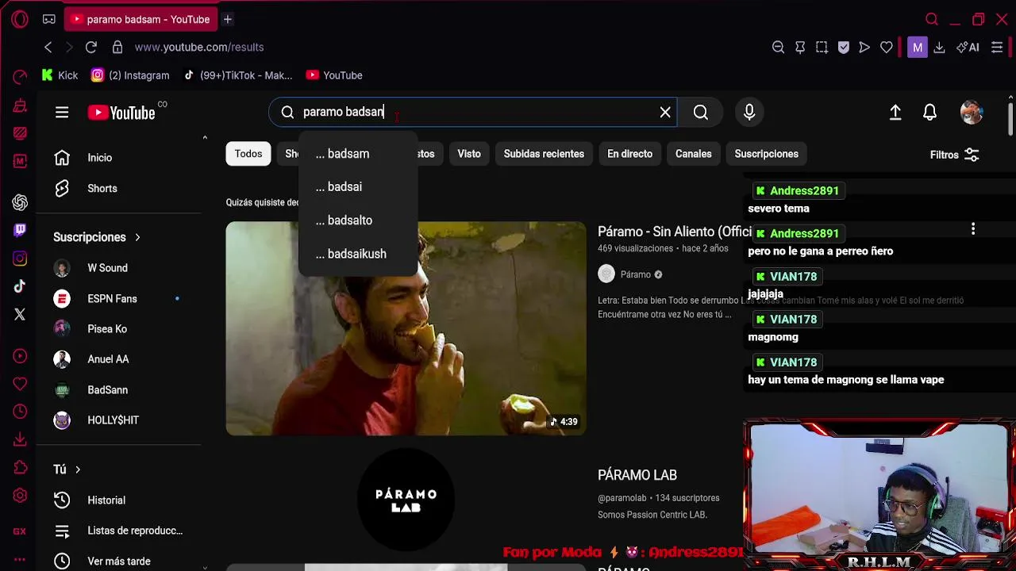The height and width of the screenshot is (571, 1016).
Task: Open Easy Setup sliders icon
Action: (x=997, y=48)
